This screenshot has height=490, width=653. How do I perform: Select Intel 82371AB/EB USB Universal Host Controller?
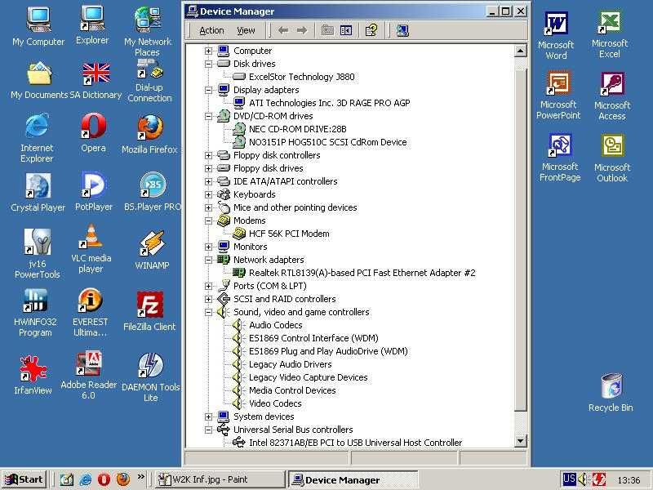(x=355, y=443)
